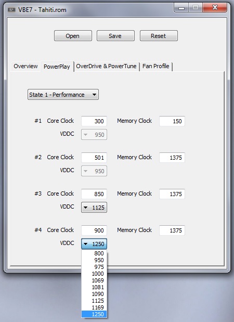Go to the Fan Profile tab
The image size is (234, 322).
156,67
